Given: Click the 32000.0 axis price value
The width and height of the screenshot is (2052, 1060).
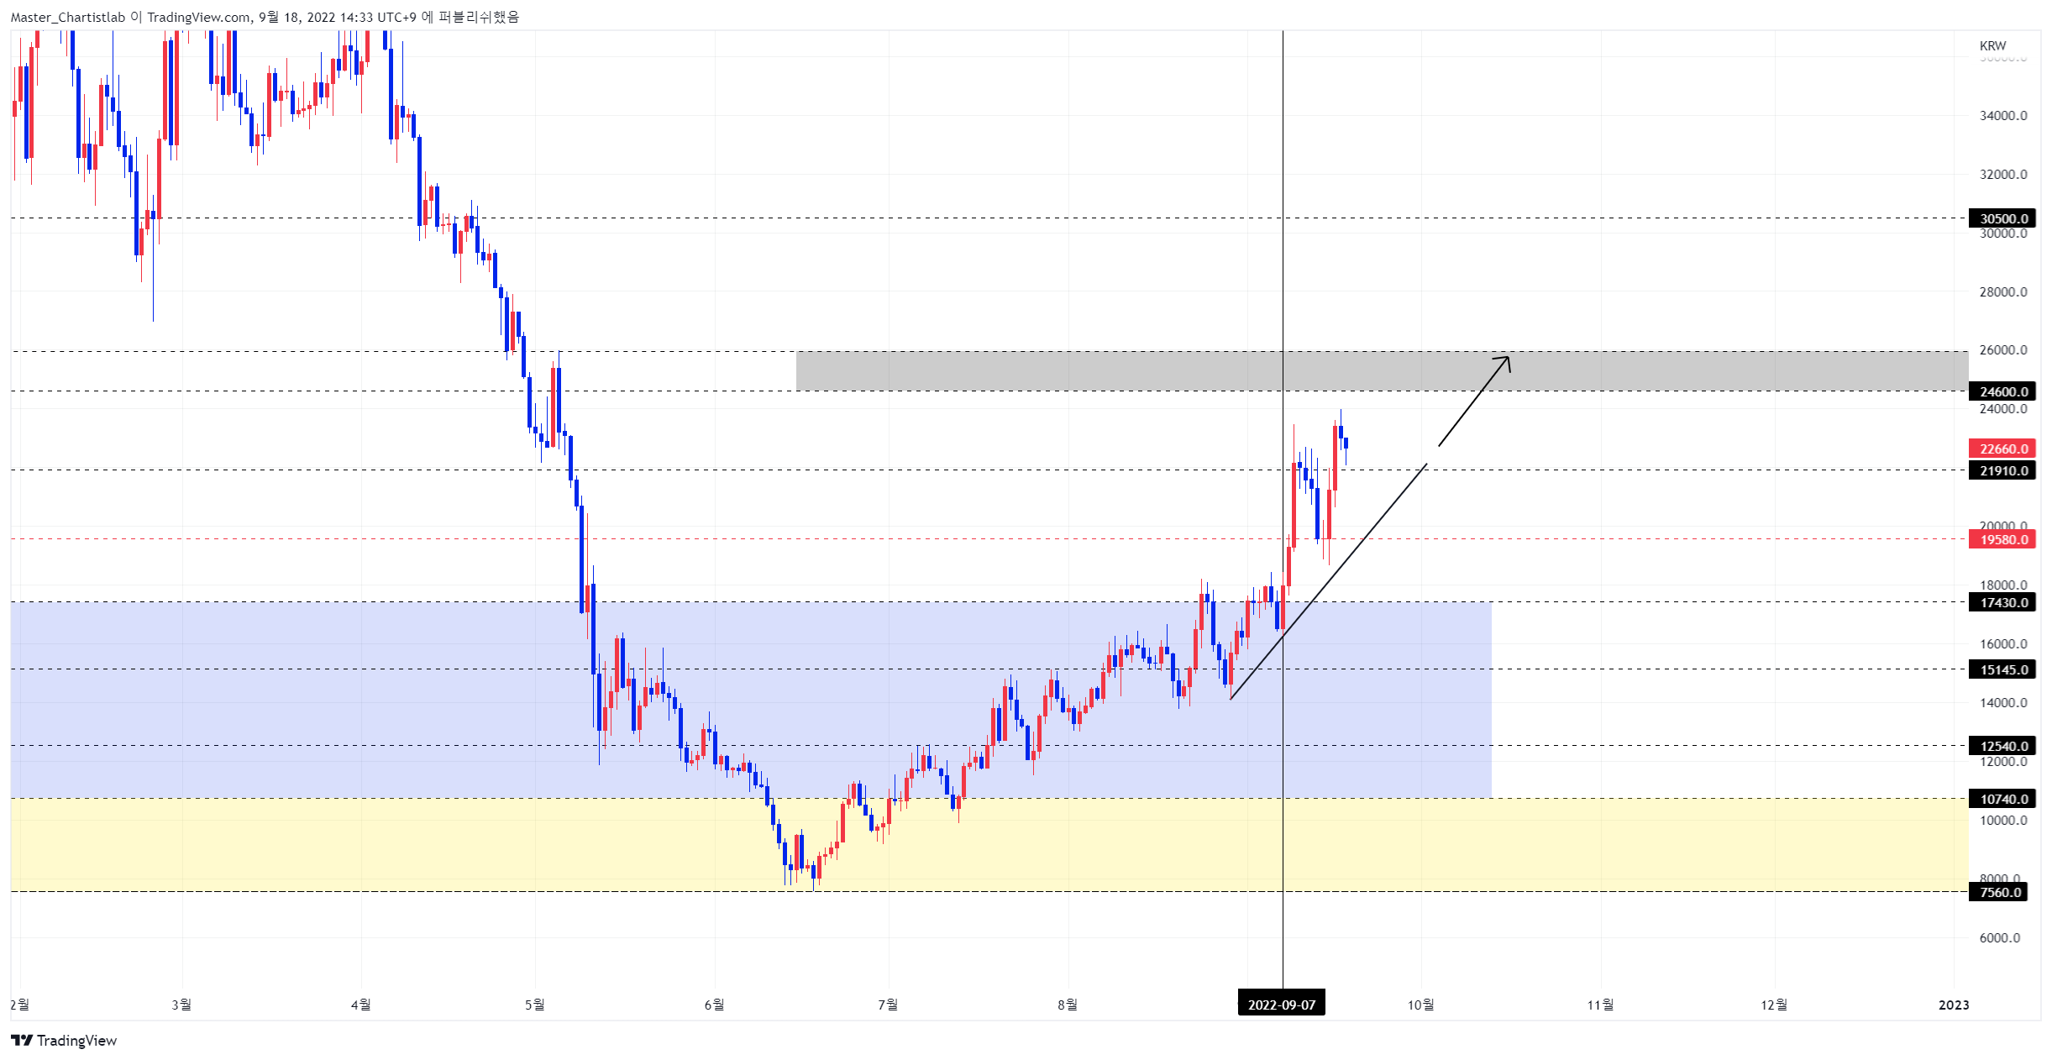Looking at the screenshot, I should click(x=2003, y=175).
